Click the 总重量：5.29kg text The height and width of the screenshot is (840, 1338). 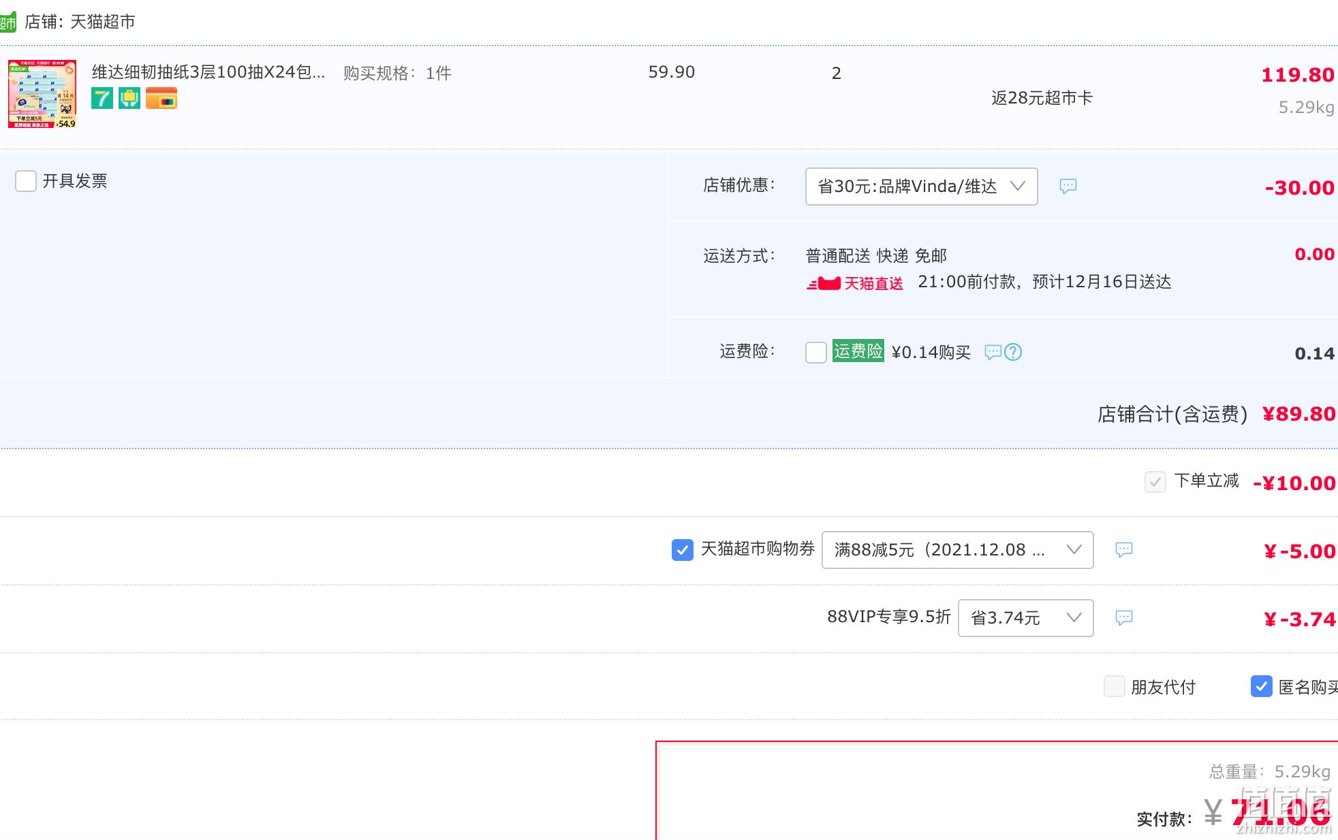point(1269,772)
